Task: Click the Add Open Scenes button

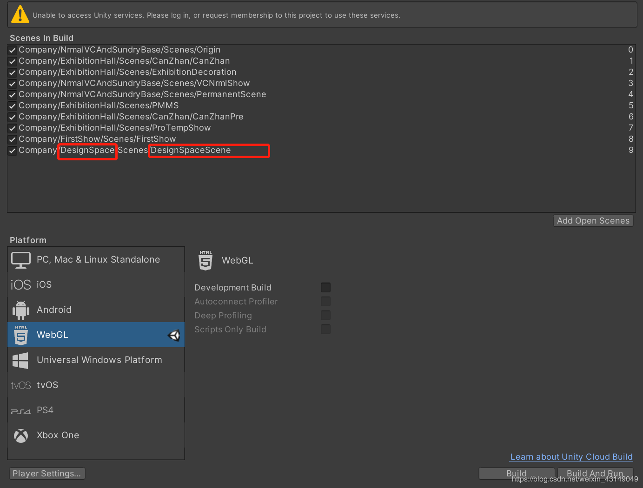Action: point(593,221)
